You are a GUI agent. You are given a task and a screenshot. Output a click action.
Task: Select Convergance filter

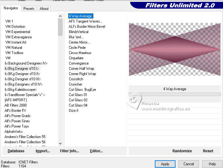[x=79, y=63]
